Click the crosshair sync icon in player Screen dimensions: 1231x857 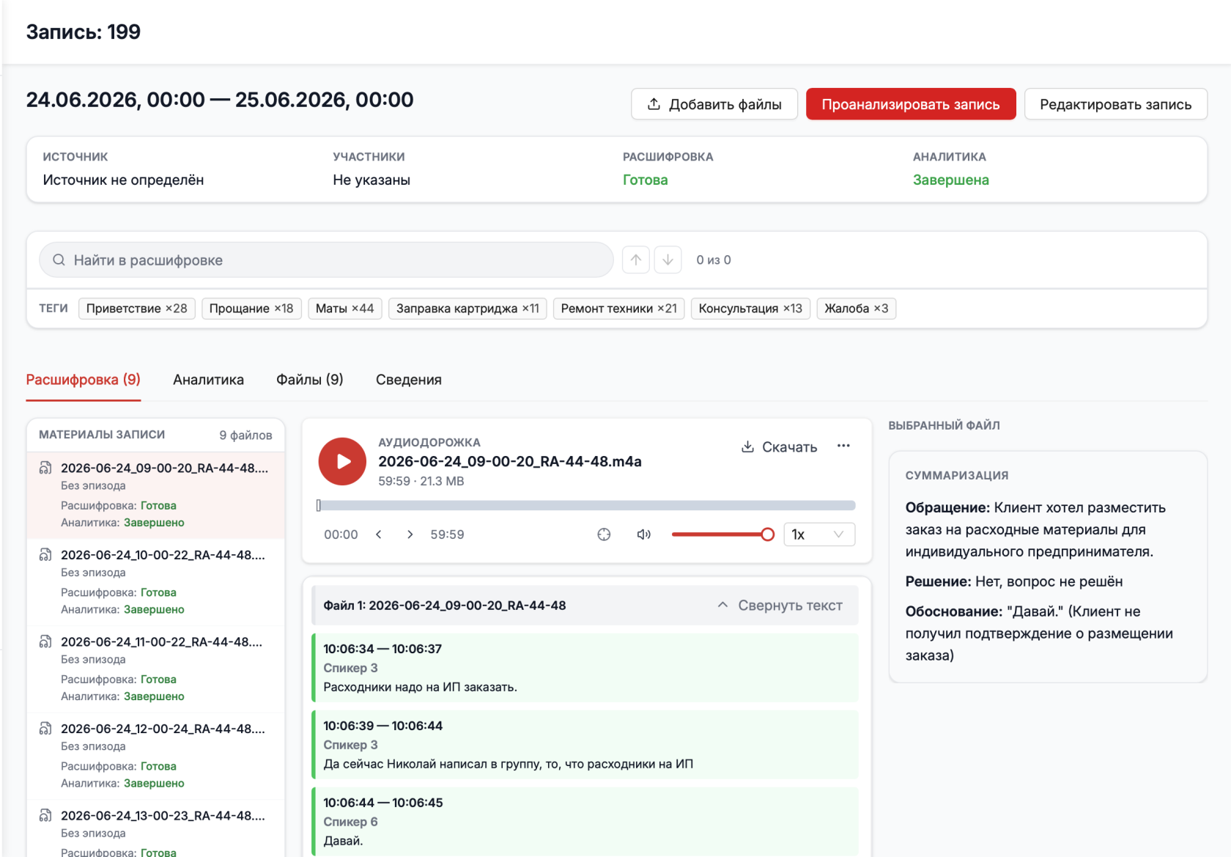tap(604, 534)
